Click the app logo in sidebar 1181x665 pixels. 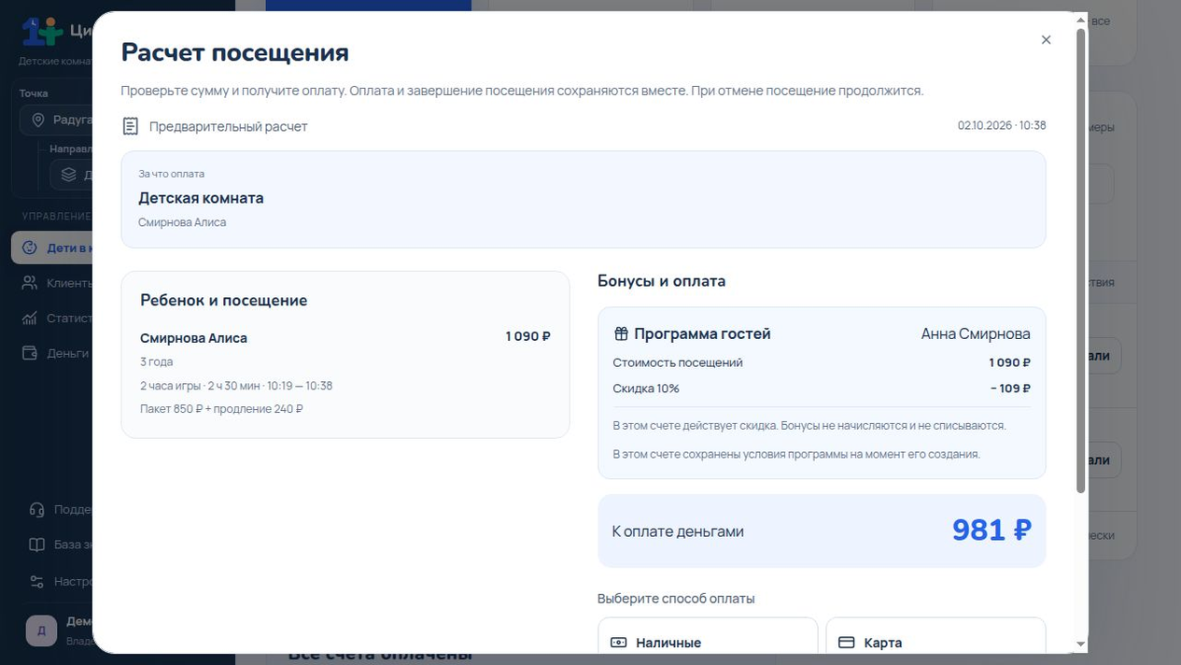tap(42, 31)
